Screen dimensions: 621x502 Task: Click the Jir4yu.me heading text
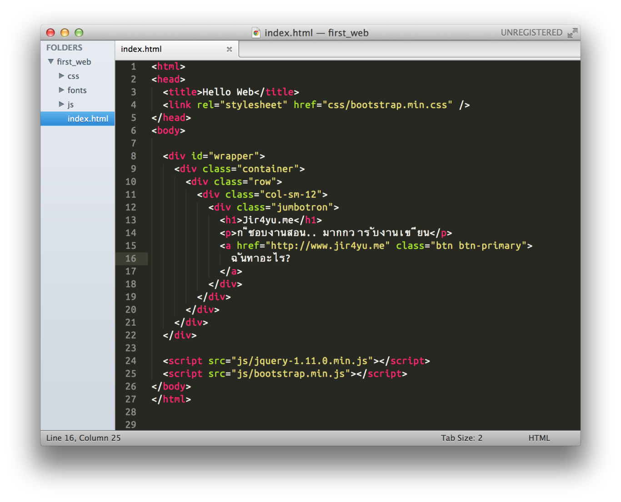268,220
